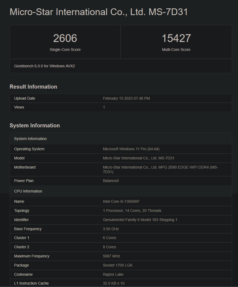Click the Power Plan label
The image size is (238, 287).
click(x=24, y=181)
